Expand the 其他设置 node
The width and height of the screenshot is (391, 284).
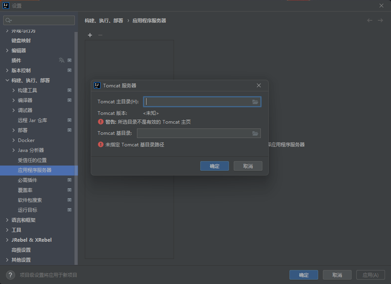[7, 260]
